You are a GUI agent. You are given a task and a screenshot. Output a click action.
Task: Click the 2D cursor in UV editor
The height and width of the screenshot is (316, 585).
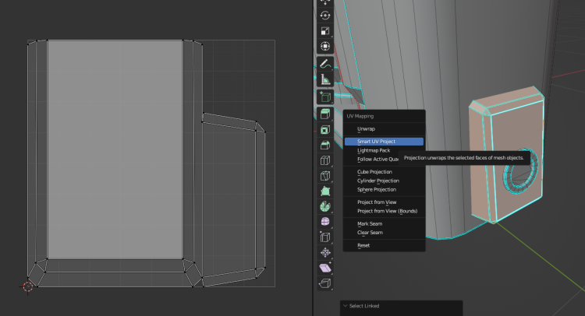(x=28, y=286)
